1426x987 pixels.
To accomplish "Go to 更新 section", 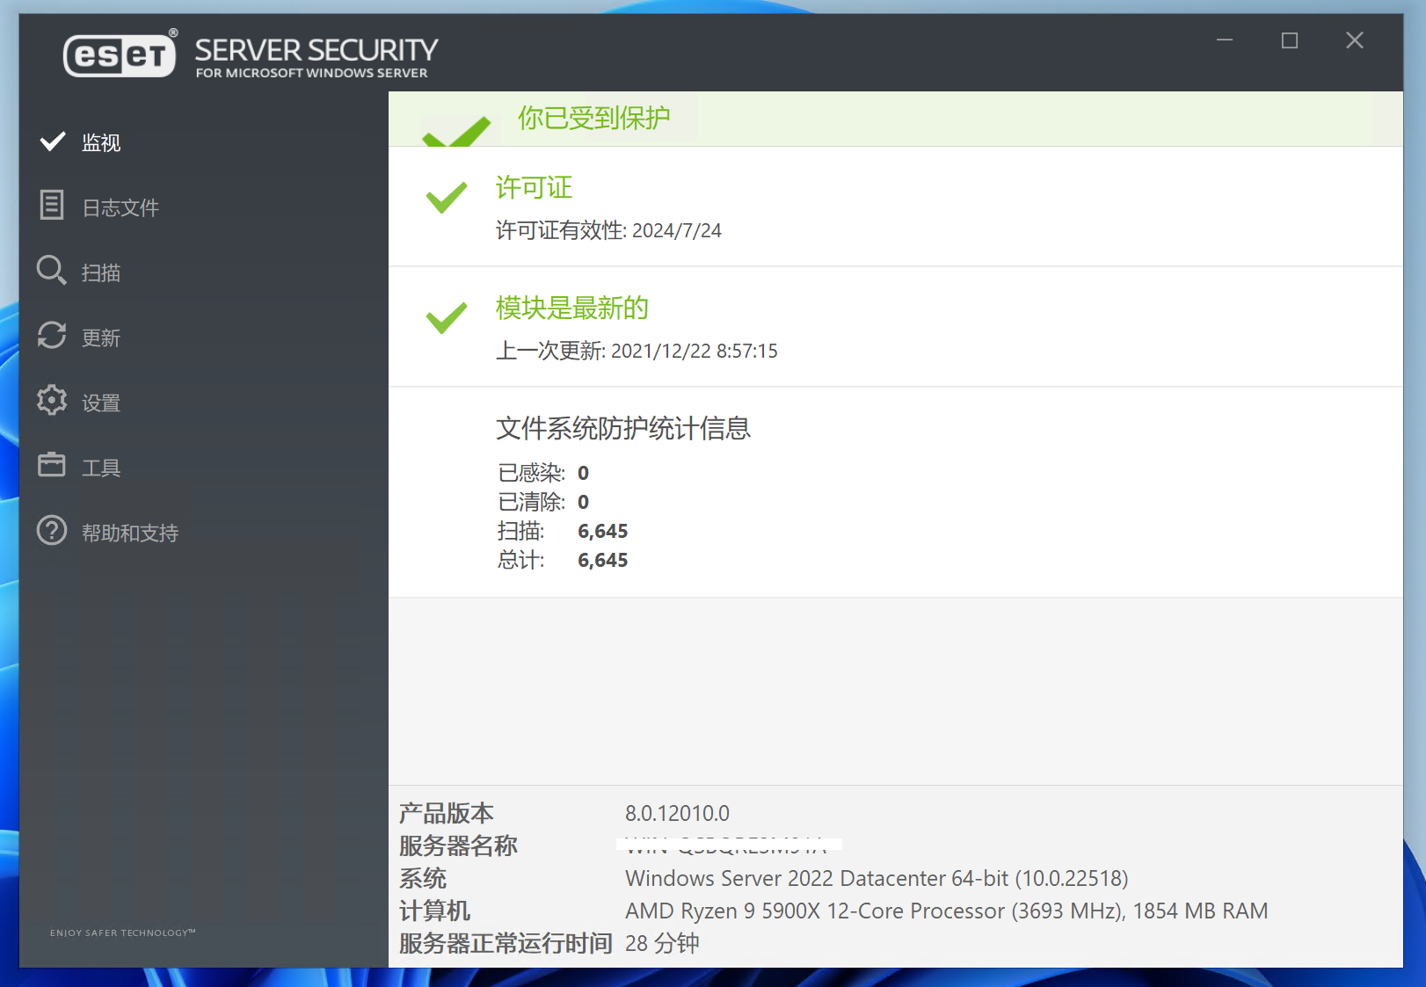I will click(x=101, y=337).
